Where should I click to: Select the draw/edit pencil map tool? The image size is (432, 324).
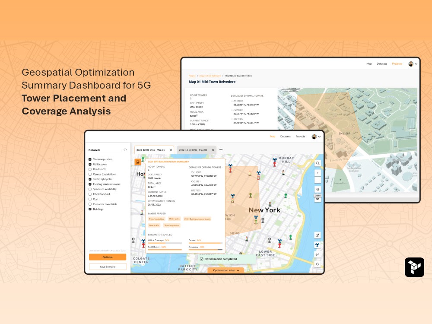coord(318,235)
